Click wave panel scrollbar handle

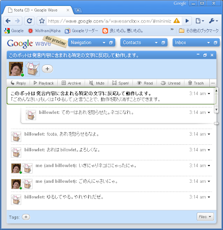[x=216, y=123]
